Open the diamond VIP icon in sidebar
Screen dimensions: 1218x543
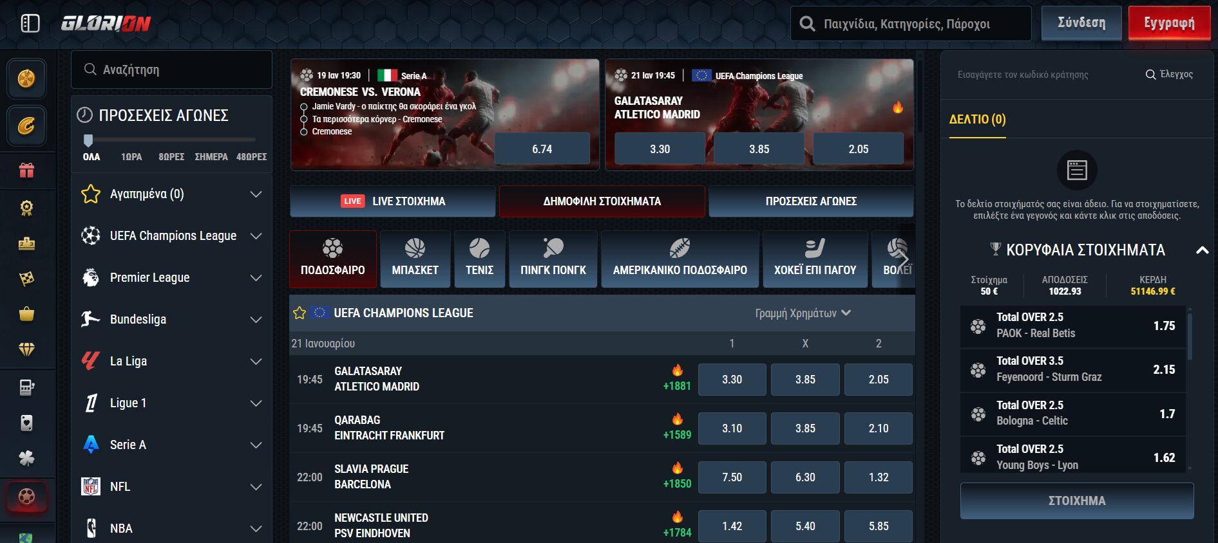point(26,349)
